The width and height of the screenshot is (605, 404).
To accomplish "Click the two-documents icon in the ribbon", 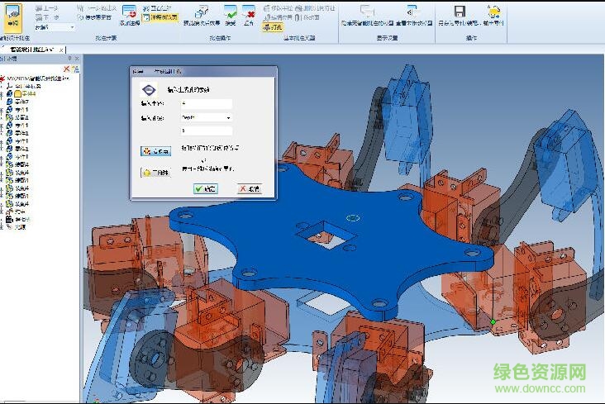I will point(202,12).
